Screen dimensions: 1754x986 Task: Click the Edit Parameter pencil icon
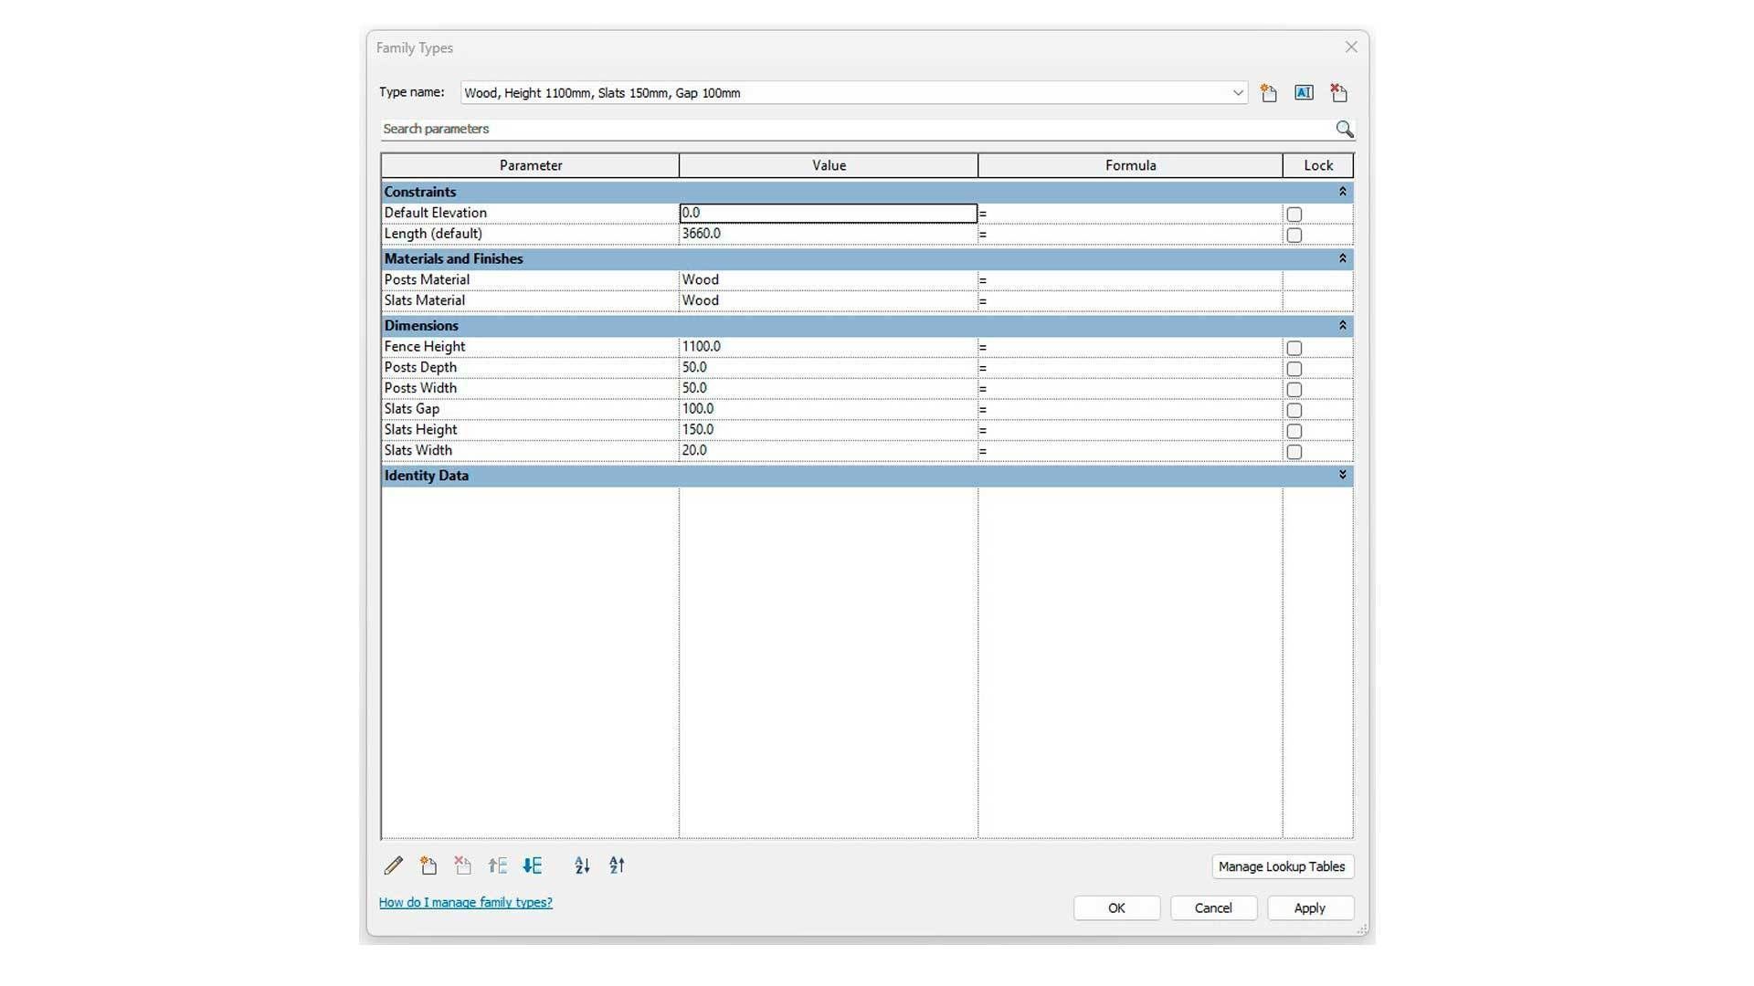tap(394, 865)
